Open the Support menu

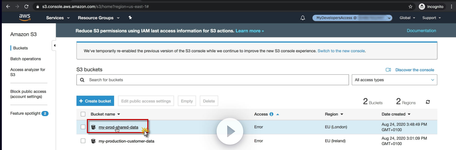[431, 18]
